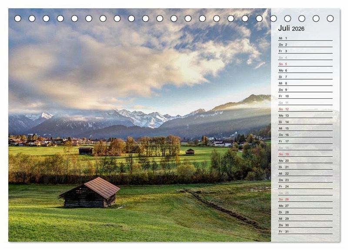Click the 'Juli' month heading
Screen dimensions: 348x250
click(284, 28)
